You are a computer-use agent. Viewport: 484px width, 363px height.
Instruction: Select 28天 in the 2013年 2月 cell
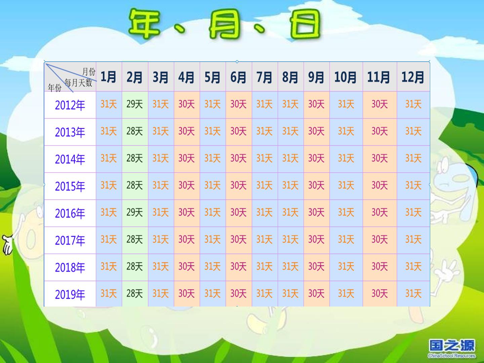134,131
